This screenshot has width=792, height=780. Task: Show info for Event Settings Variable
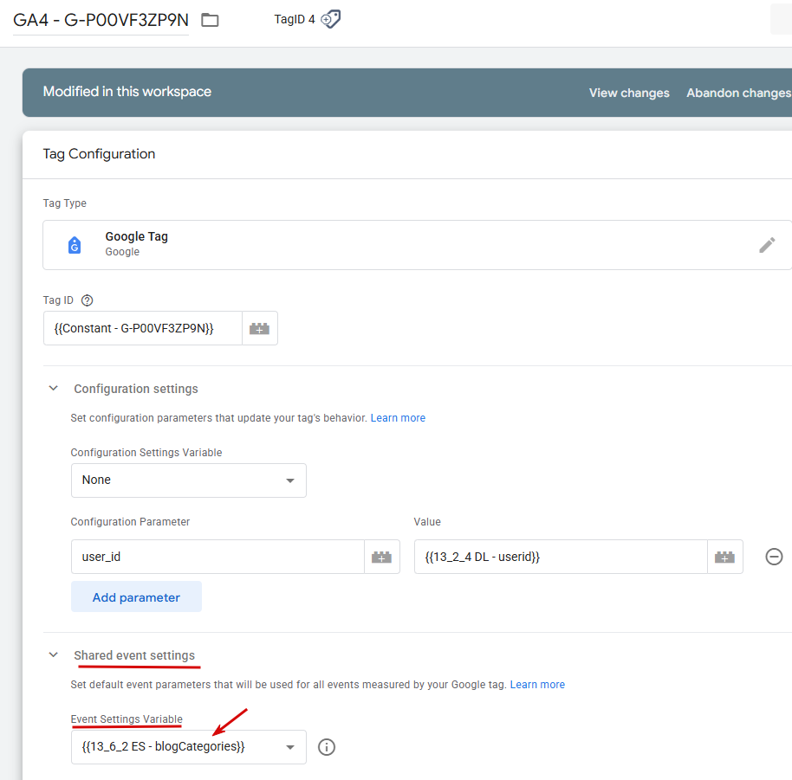coord(327,747)
